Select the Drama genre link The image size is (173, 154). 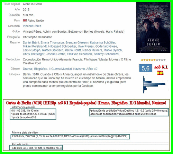(x=27, y=69)
